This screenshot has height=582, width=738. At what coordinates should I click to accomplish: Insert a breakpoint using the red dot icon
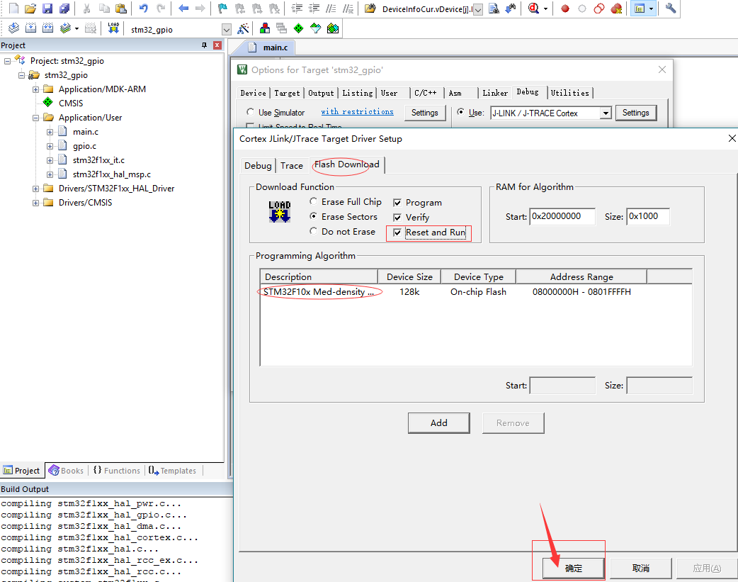point(564,9)
